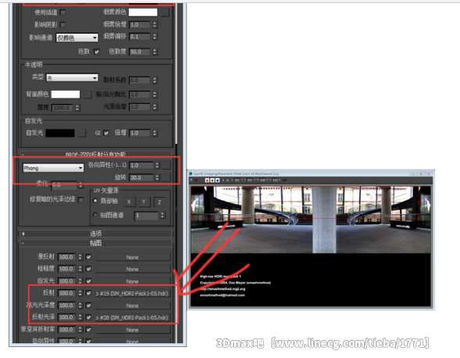Screen dimensions: 460x358
Task: Click 各向异性 value spinner arrows
Action: [x=157, y=166]
